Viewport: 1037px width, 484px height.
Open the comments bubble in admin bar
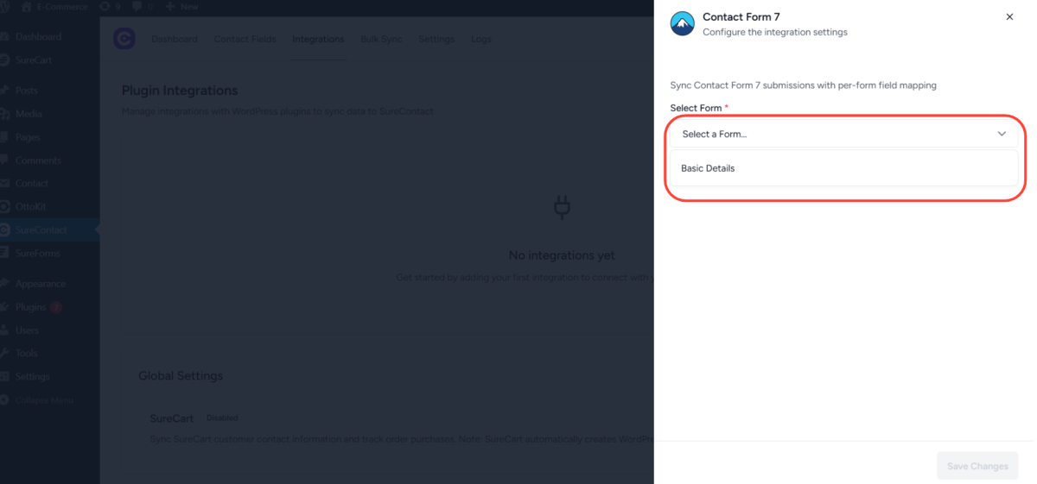tap(137, 7)
